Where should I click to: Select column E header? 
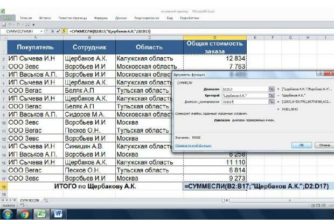(255, 38)
